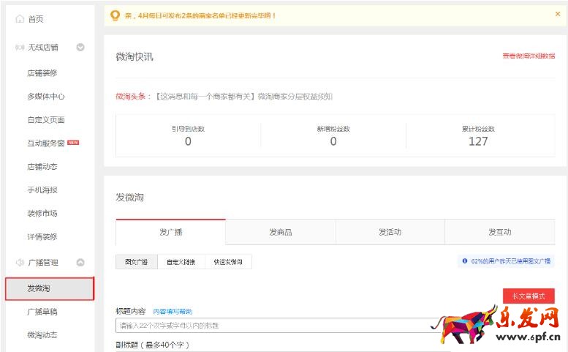Collapse the 广播管理 sidebar section

[80, 262]
